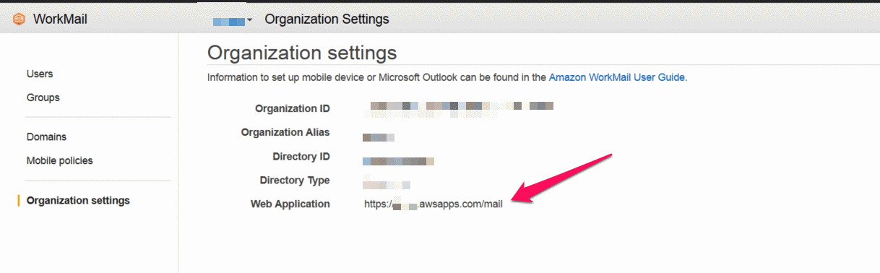Open the Groups sidebar item
The image size is (880, 273).
[x=43, y=97]
